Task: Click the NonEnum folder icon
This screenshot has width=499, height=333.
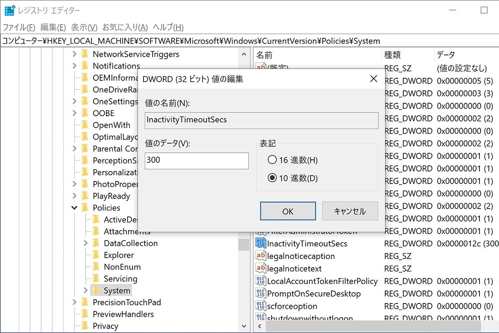Action: point(96,267)
